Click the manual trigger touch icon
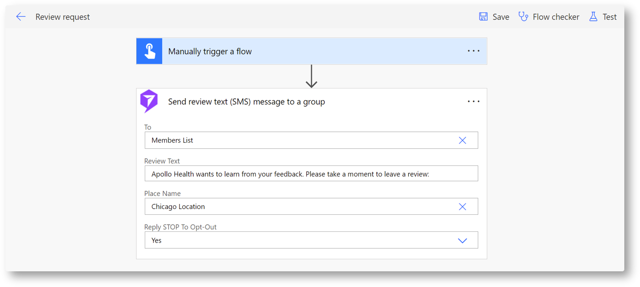The image size is (640, 287). coord(149,51)
